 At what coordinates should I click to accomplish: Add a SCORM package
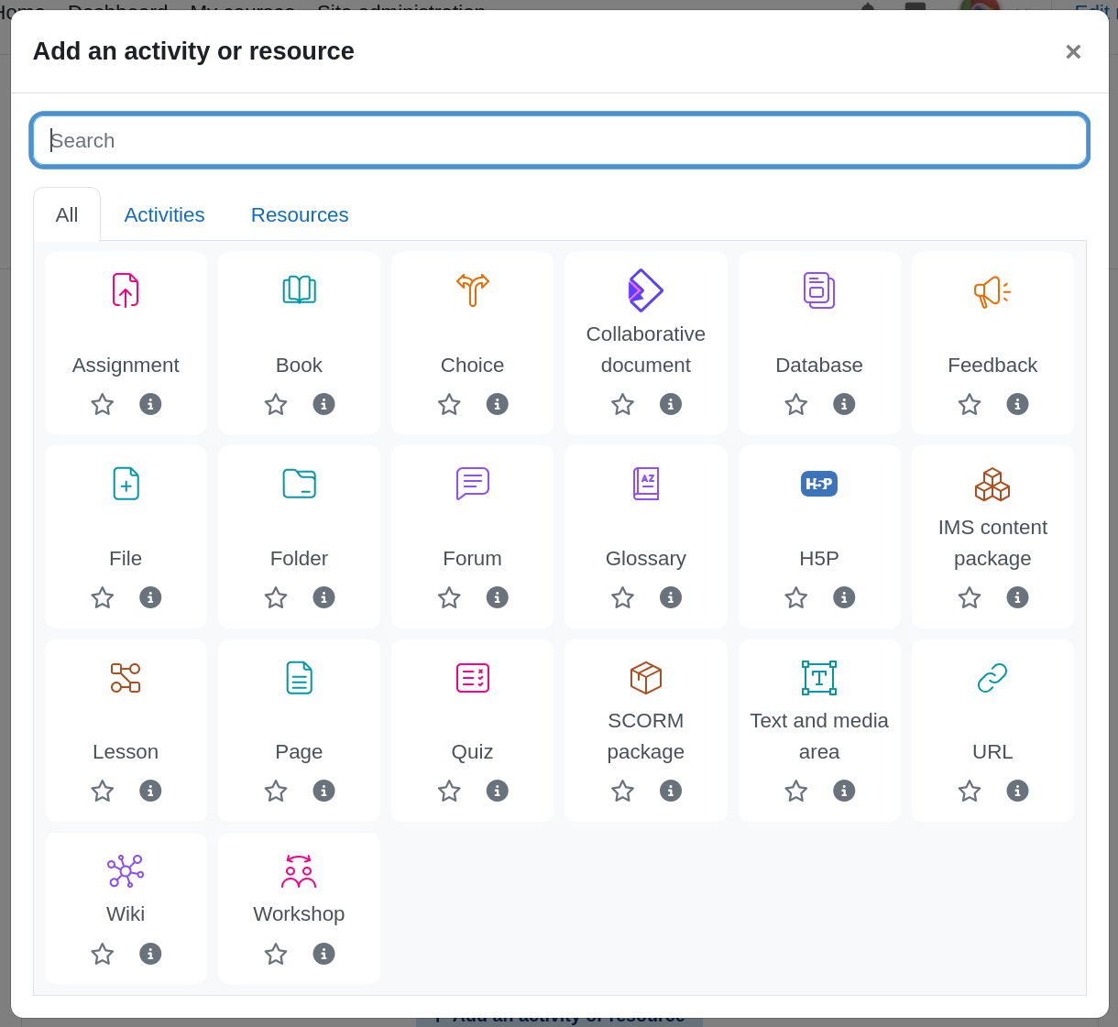coord(645,678)
